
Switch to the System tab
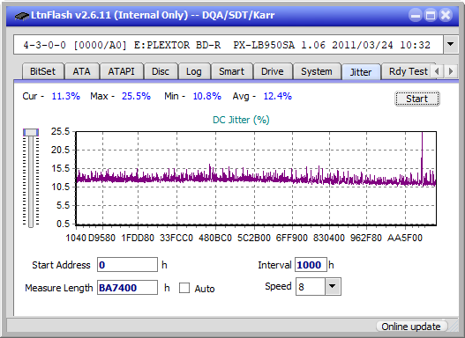click(x=317, y=71)
